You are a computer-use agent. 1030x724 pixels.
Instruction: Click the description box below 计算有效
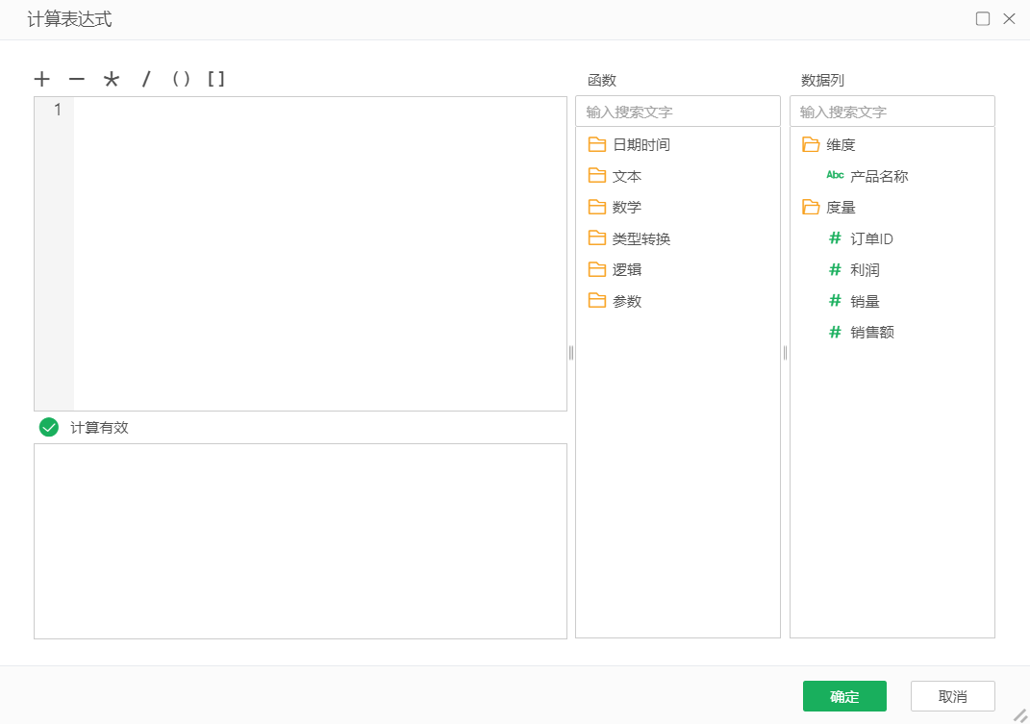point(300,540)
